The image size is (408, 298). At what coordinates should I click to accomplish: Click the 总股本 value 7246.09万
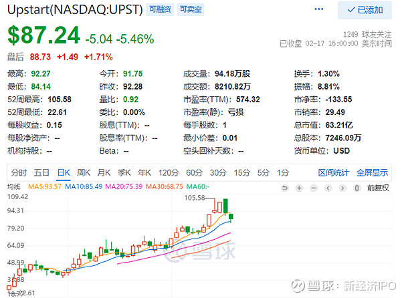[343, 138]
